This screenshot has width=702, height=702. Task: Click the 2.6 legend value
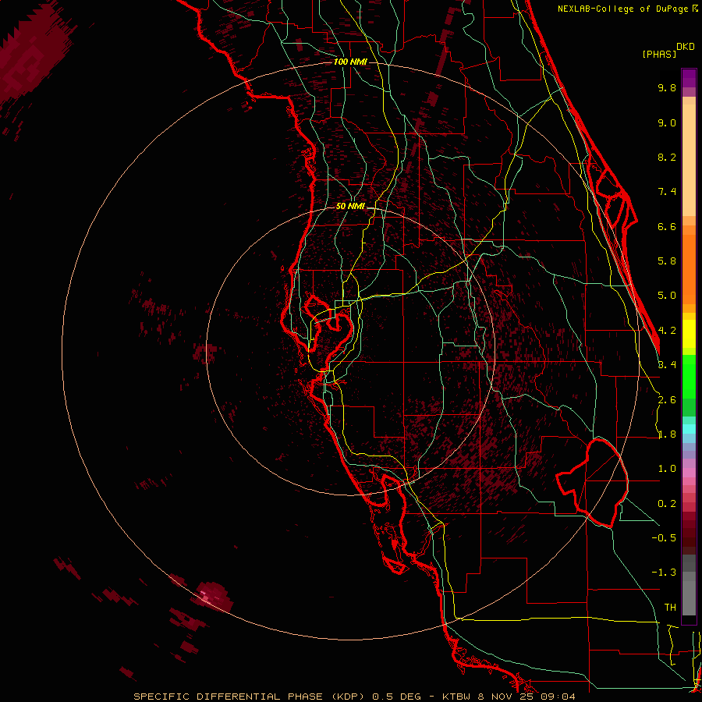click(667, 400)
